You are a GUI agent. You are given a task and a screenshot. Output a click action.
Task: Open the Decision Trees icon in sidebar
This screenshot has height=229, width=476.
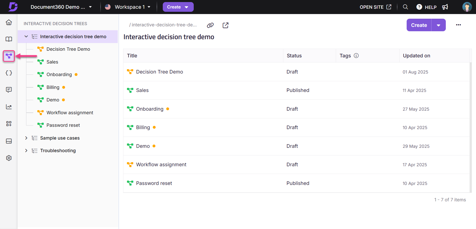click(9, 56)
